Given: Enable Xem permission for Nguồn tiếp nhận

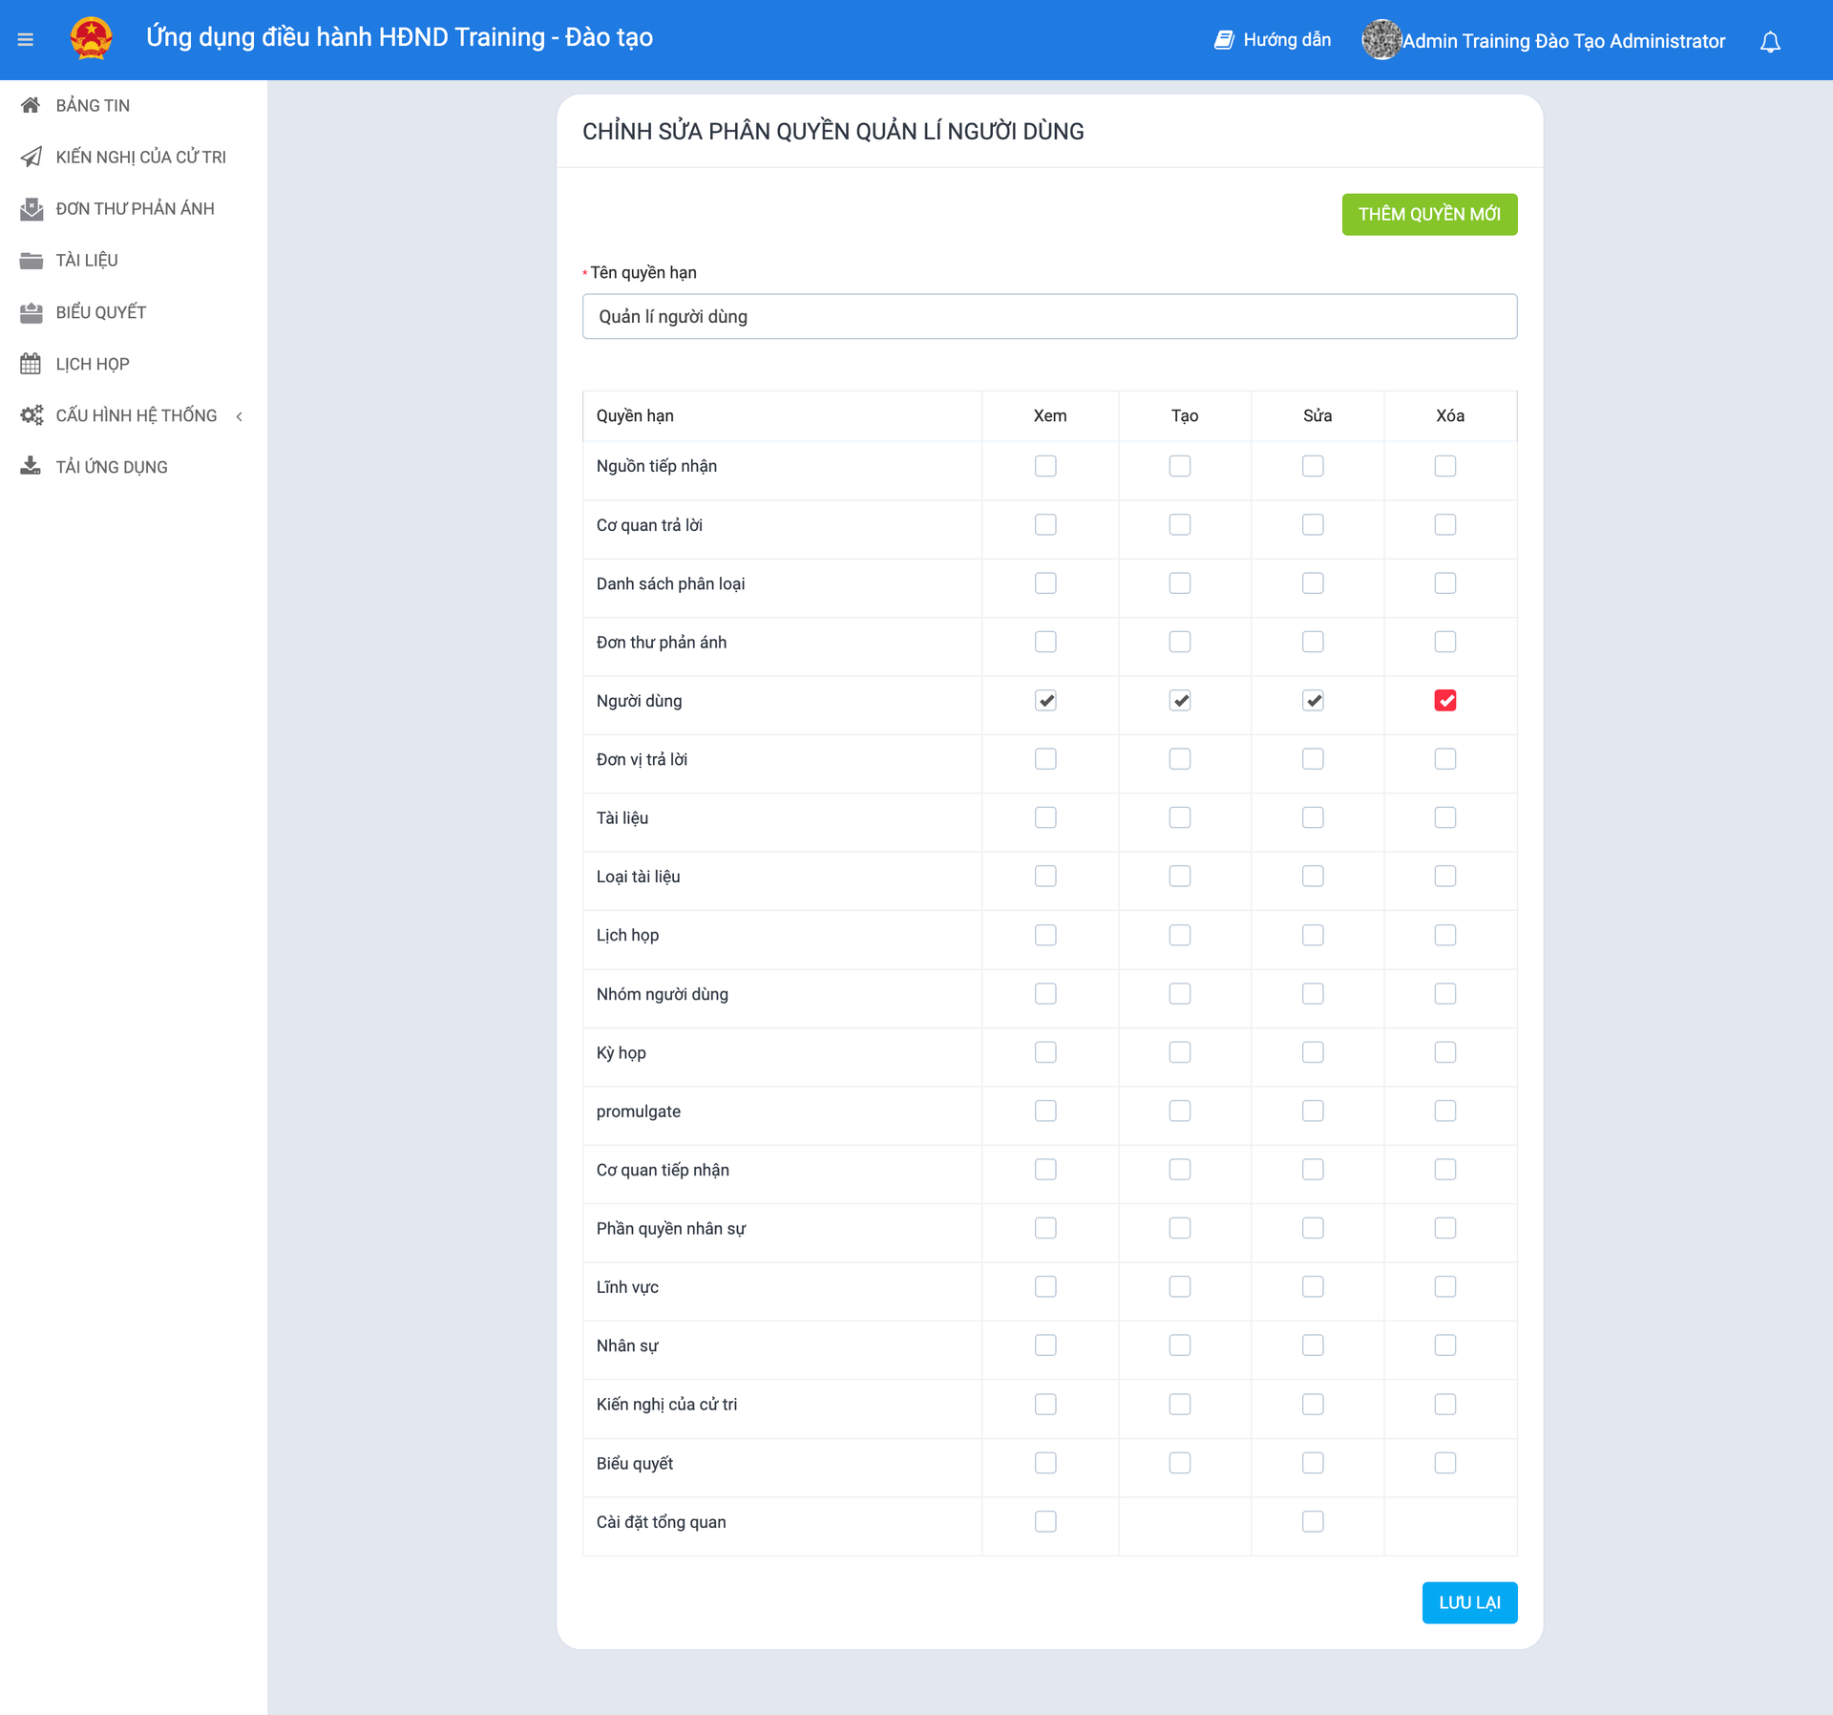Looking at the screenshot, I should point(1045,466).
